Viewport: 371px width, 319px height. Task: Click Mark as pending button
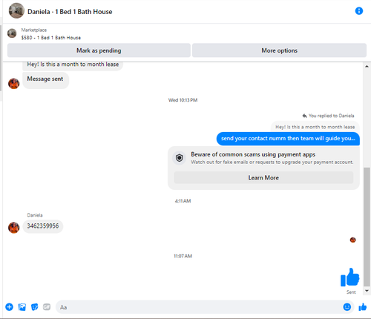(x=99, y=50)
